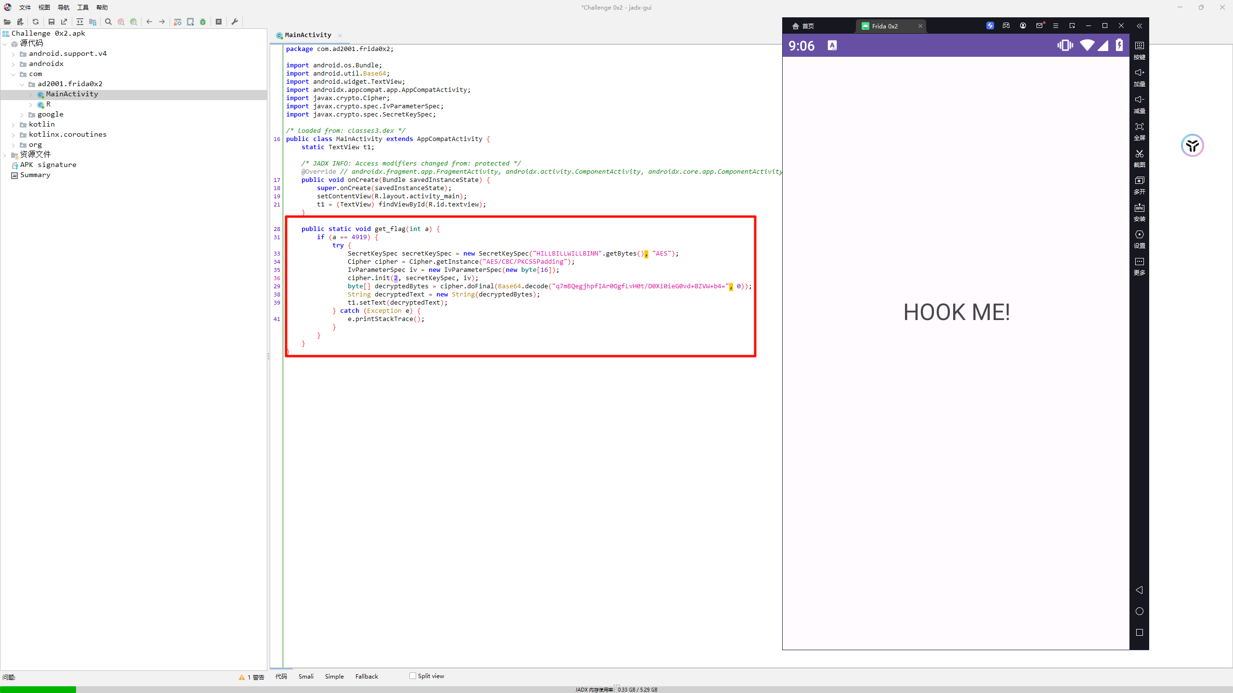Screen dimensions: 1233x693
Task: Click the reload refresh toolbar icon
Action: (36, 22)
